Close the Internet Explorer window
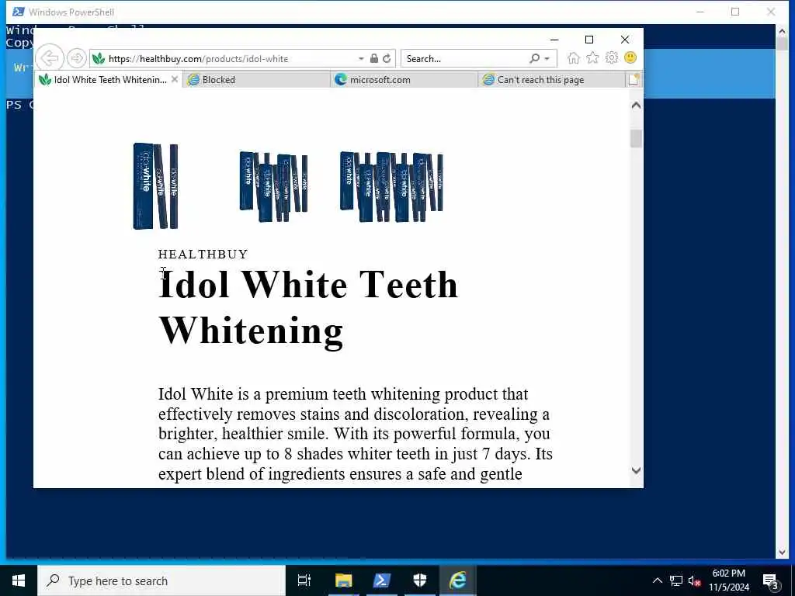This screenshot has height=596, width=795. pos(625,40)
